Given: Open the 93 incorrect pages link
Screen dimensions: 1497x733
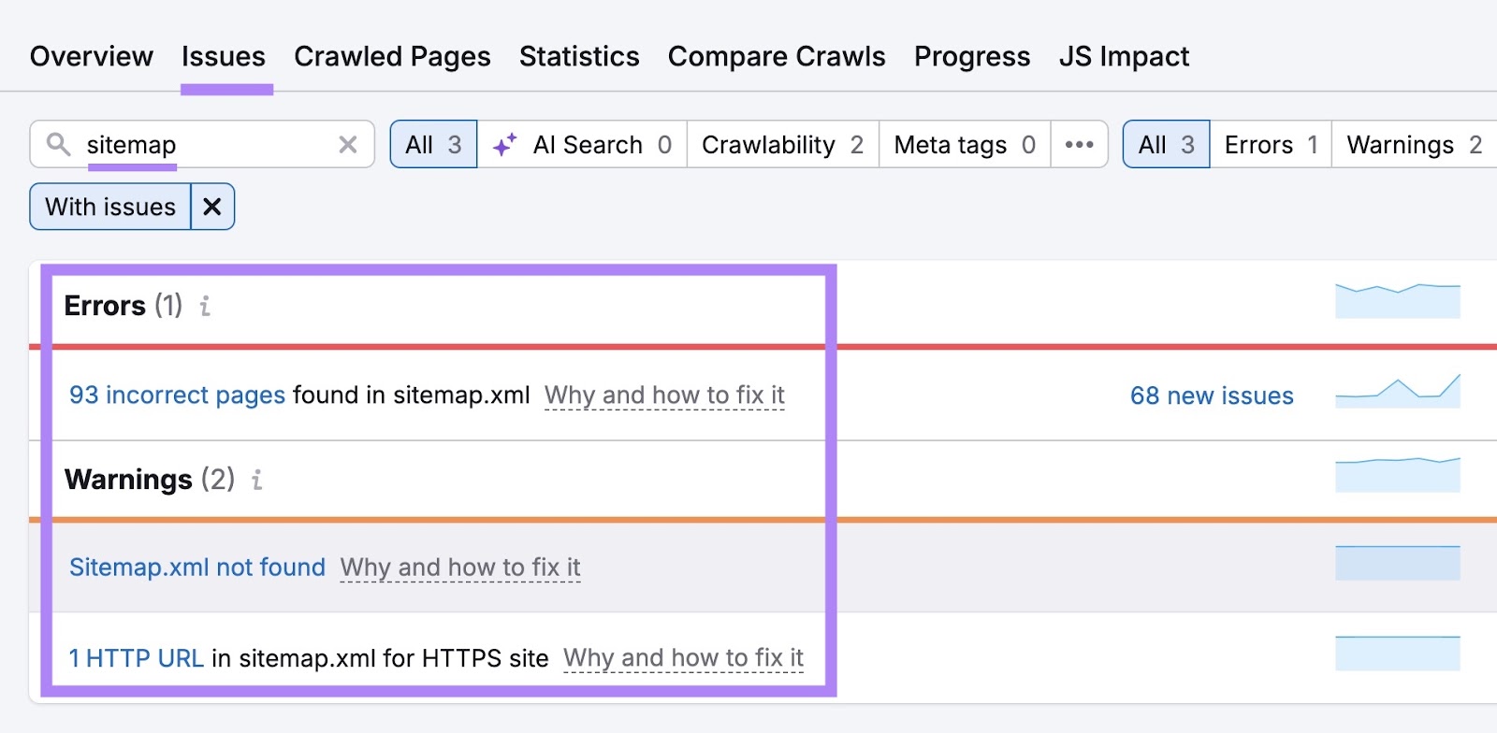Looking at the screenshot, I should [x=177, y=395].
